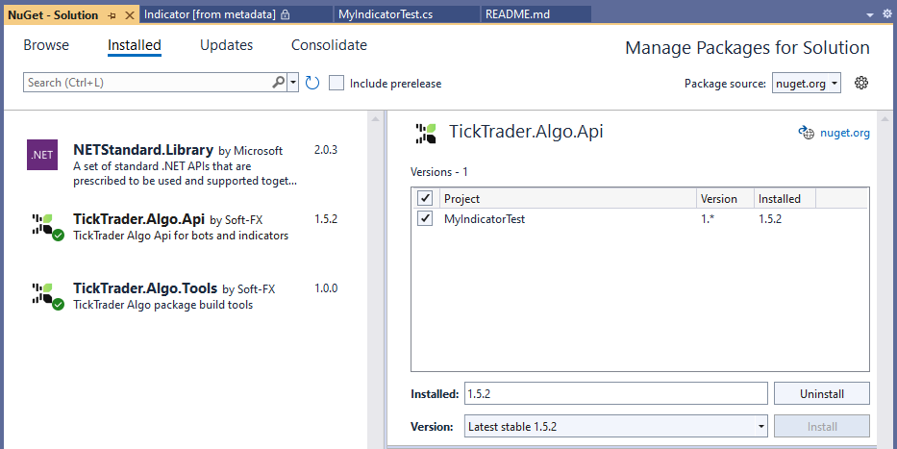Click globe icon beside nuget.org link

click(x=806, y=134)
